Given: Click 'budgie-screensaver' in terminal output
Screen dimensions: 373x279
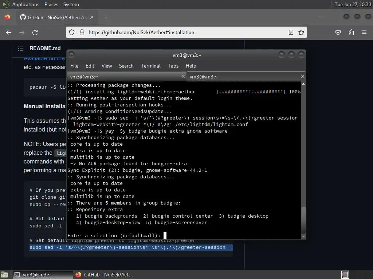Looking at the screenshot, I should (181, 223).
